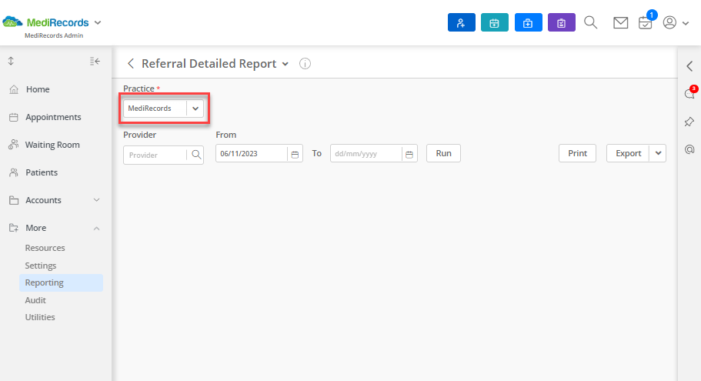The height and width of the screenshot is (381, 701).
Task: Click the MediRecords cloud logo
Action: pyautogui.click(x=12, y=22)
